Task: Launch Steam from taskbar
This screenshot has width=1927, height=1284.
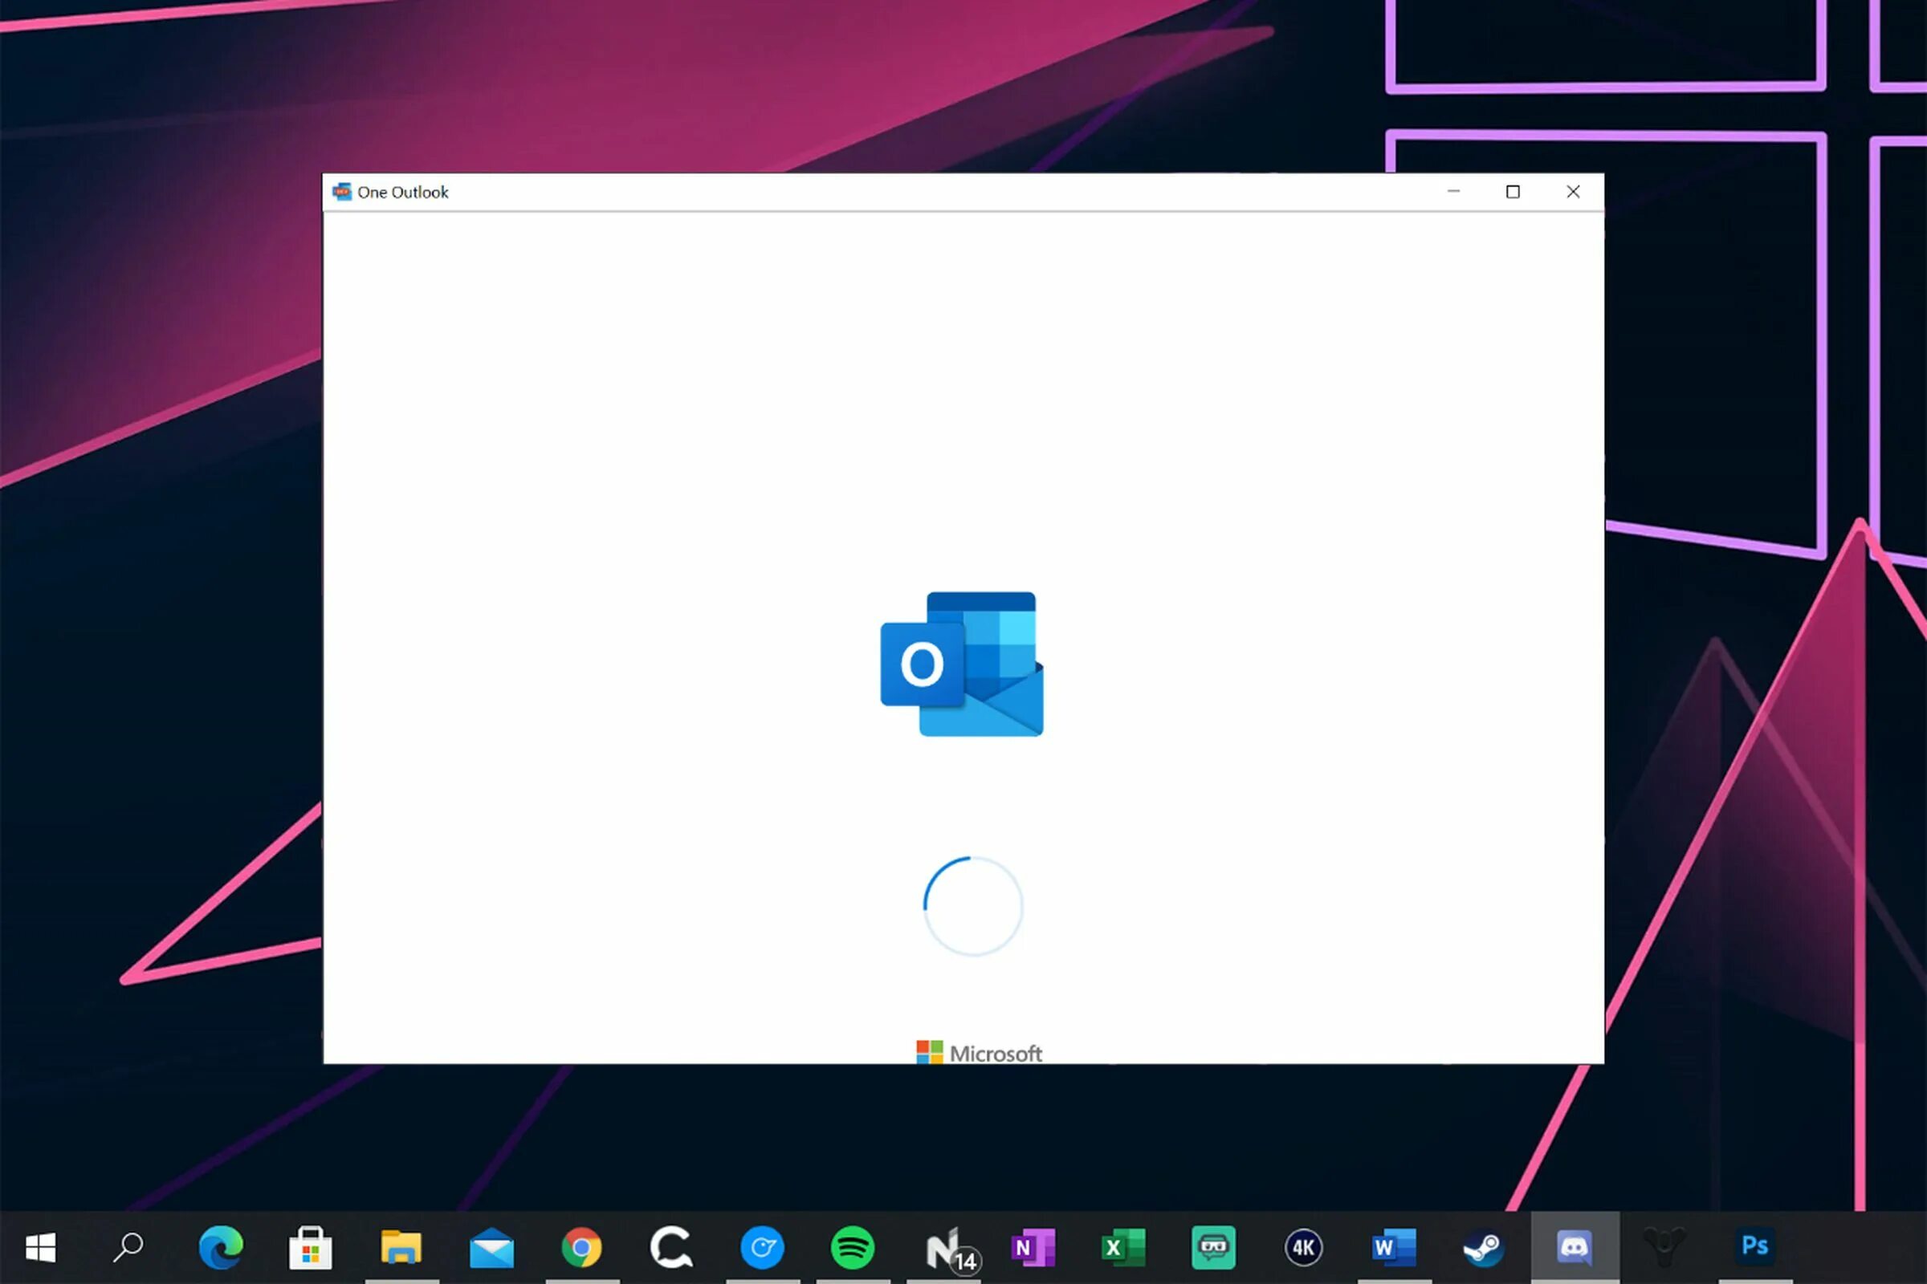Action: coord(1484,1247)
